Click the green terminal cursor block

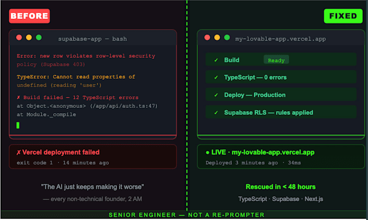[x=18, y=125]
